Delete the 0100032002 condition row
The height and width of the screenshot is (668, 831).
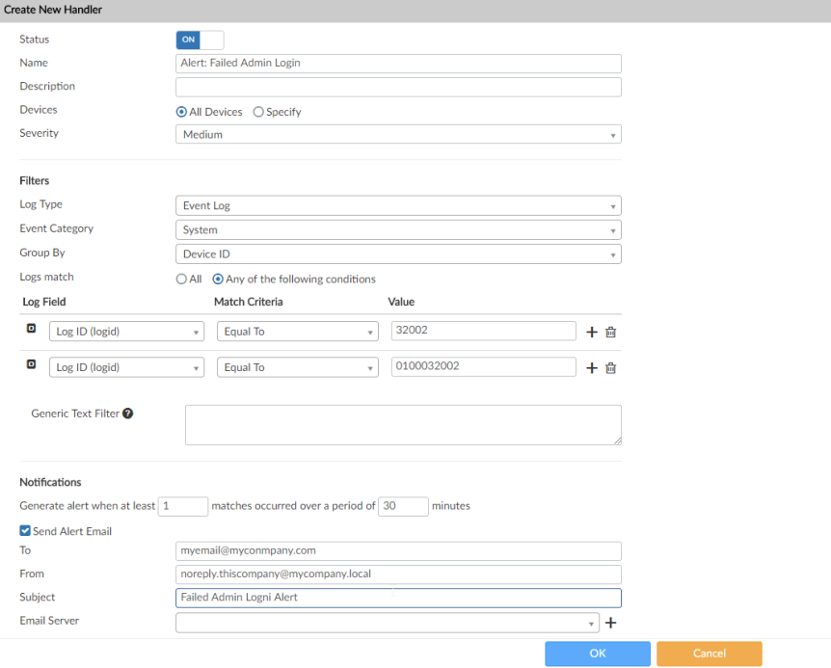tap(610, 367)
